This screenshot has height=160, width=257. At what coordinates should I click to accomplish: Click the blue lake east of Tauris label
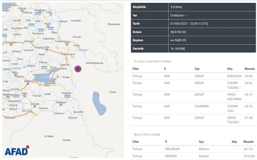point(99,104)
